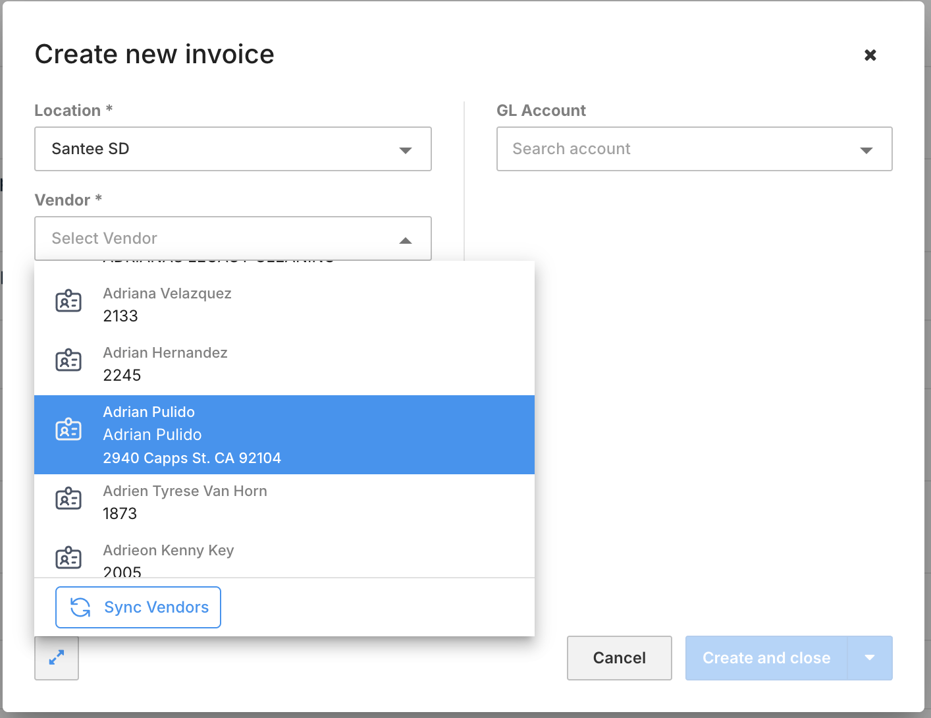
Task: Click the vendor number 2245
Action: (122, 375)
